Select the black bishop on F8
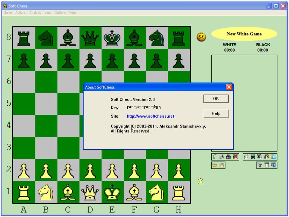The height and width of the screenshot is (217, 289). click(x=134, y=38)
